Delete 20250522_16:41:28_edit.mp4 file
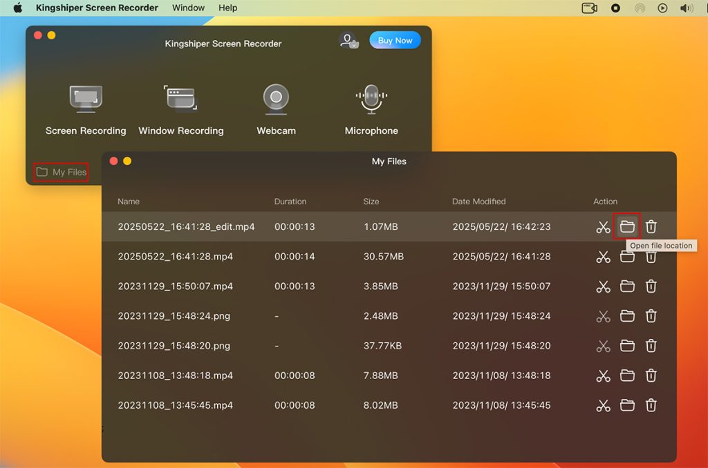Viewport: 708px width, 468px height. [x=651, y=227]
